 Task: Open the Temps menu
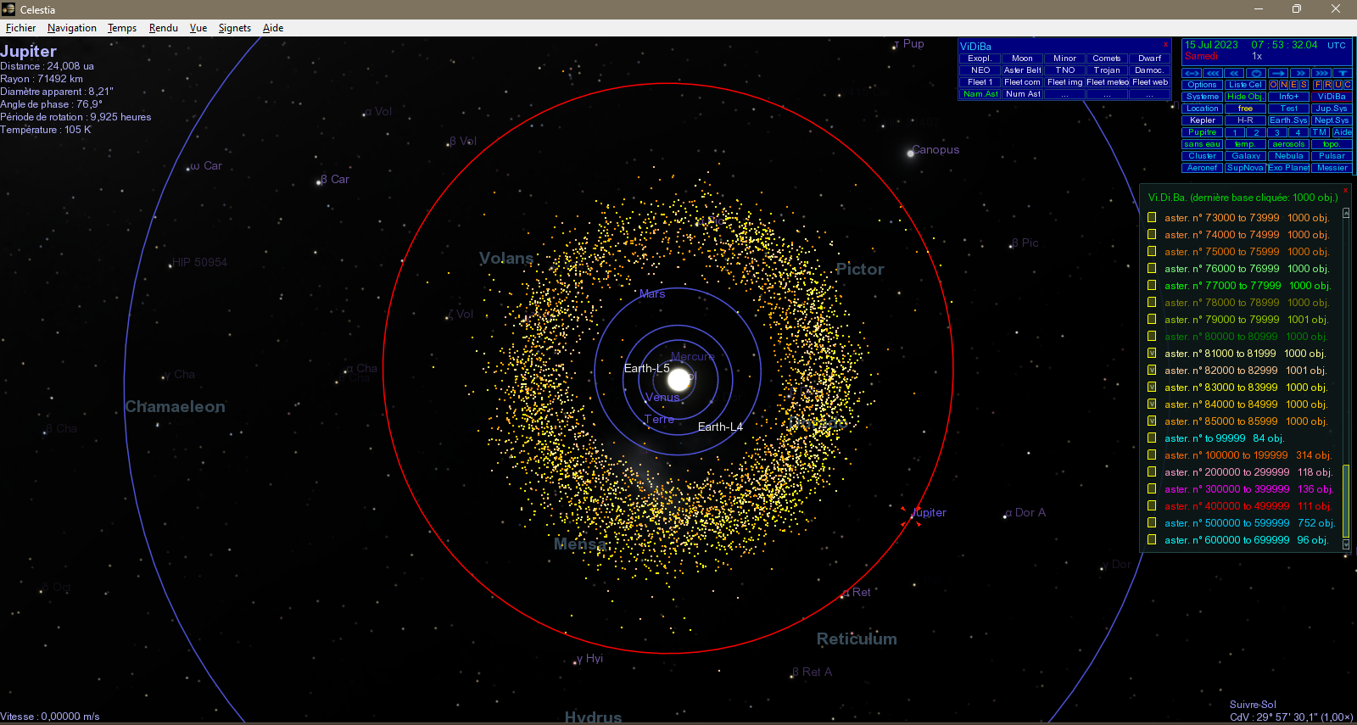point(122,28)
